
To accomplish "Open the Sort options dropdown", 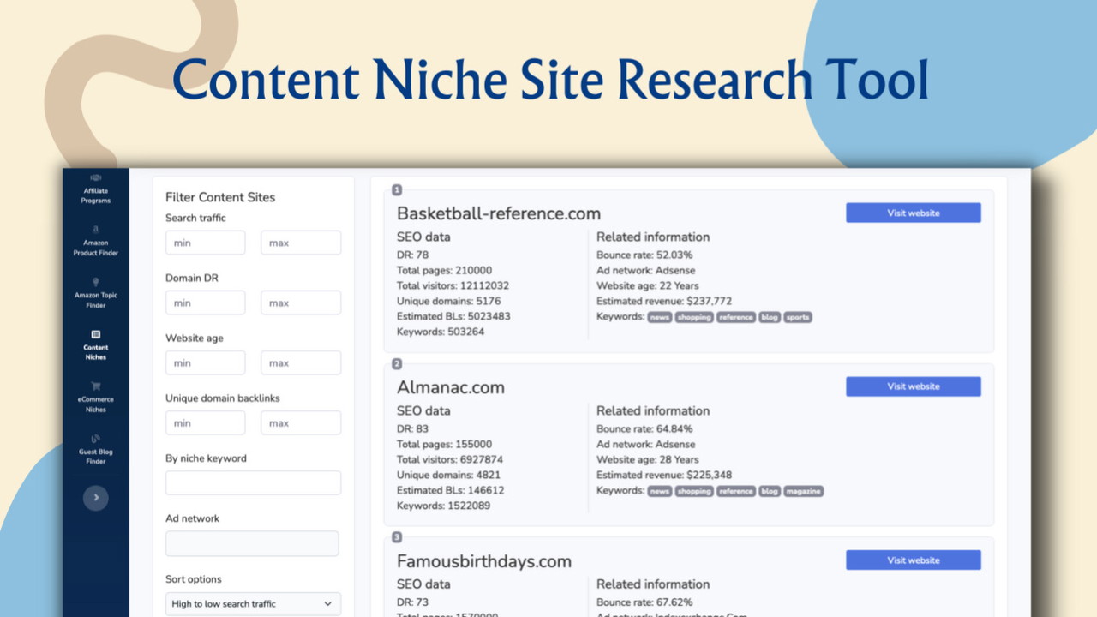I will [x=253, y=604].
